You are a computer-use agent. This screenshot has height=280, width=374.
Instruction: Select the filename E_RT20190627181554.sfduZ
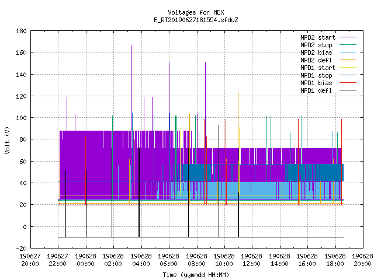click(196, 20)
